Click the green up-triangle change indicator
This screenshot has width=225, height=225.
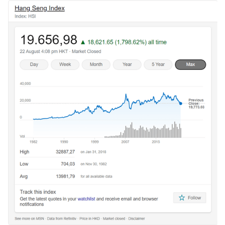pyautogui.click(x=83, y=42)
